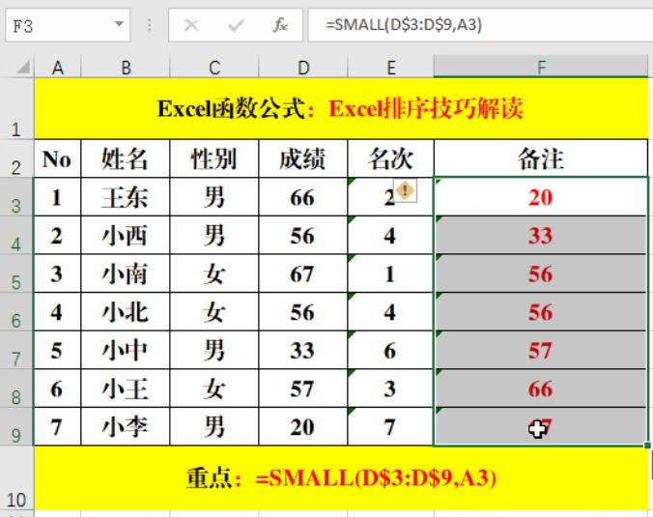This screenshot has height=517, width=653.
Task: Select column A header
Action: 57,68
